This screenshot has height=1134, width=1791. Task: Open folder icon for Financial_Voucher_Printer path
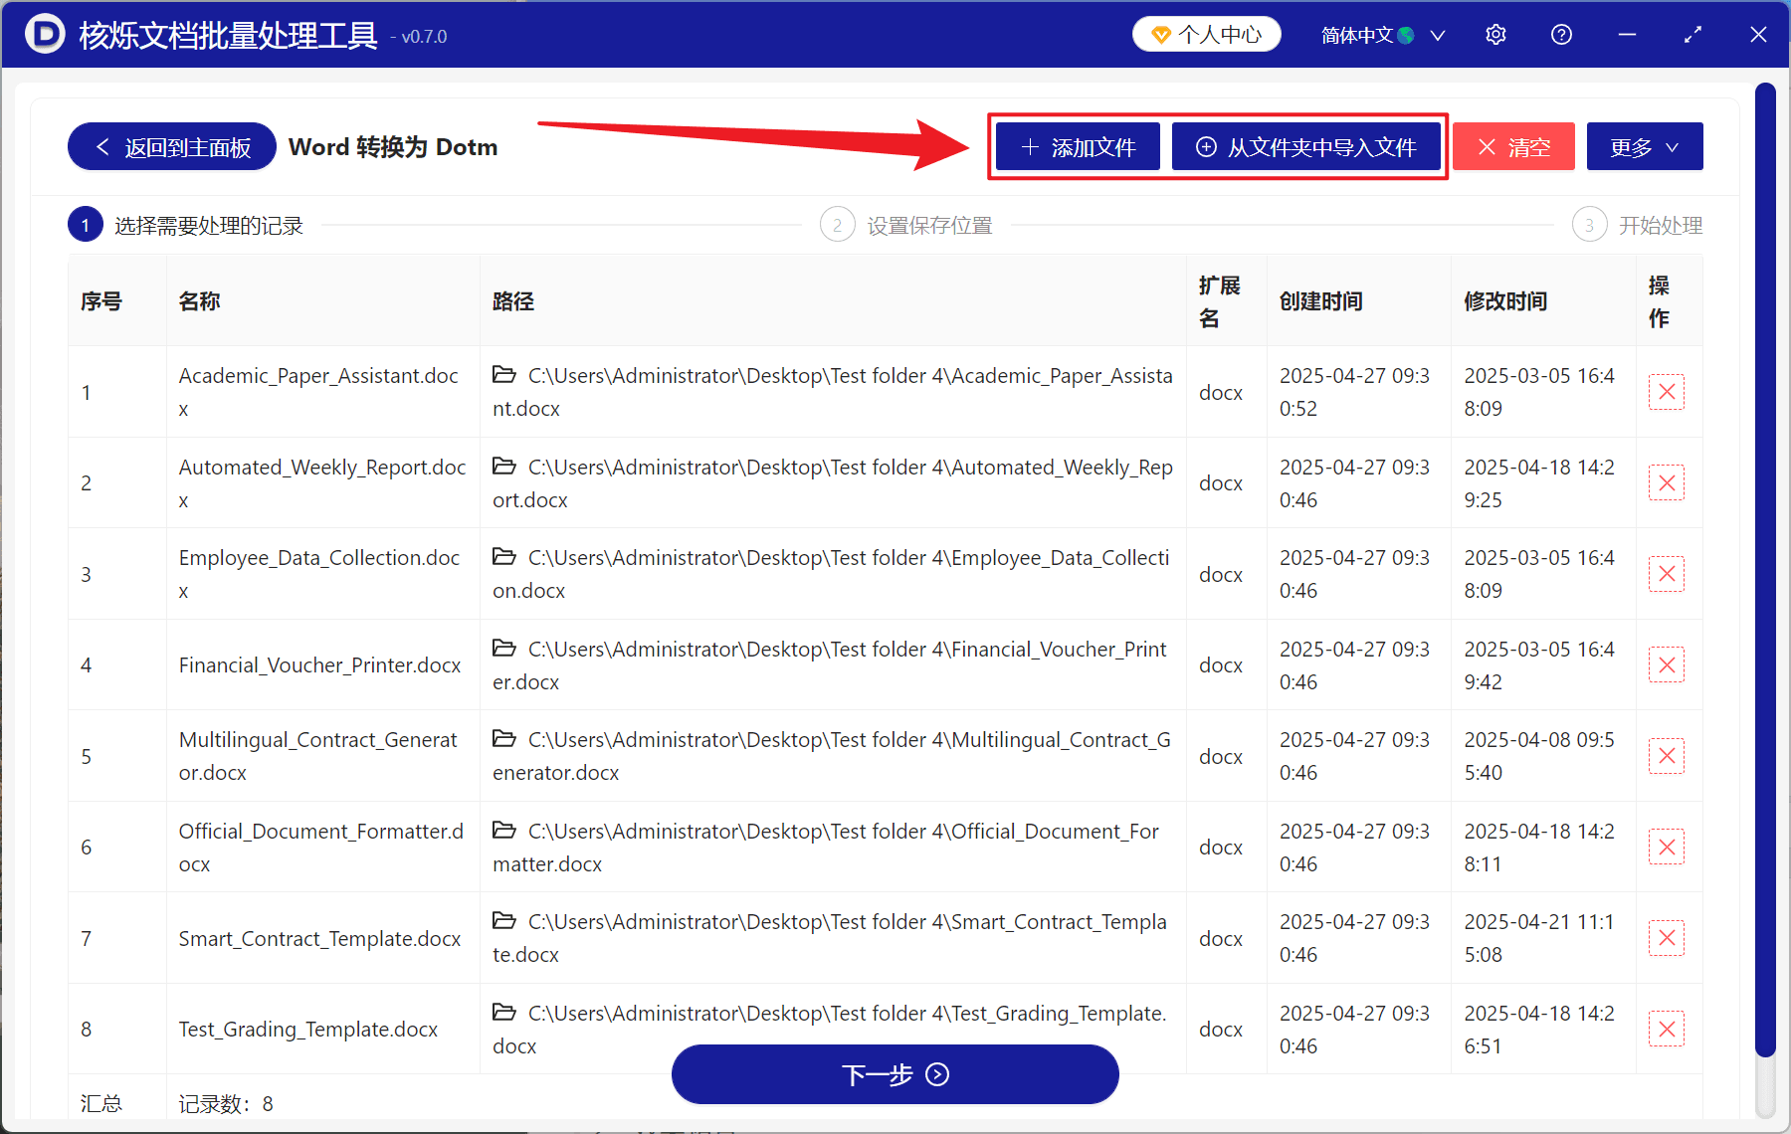504,649
